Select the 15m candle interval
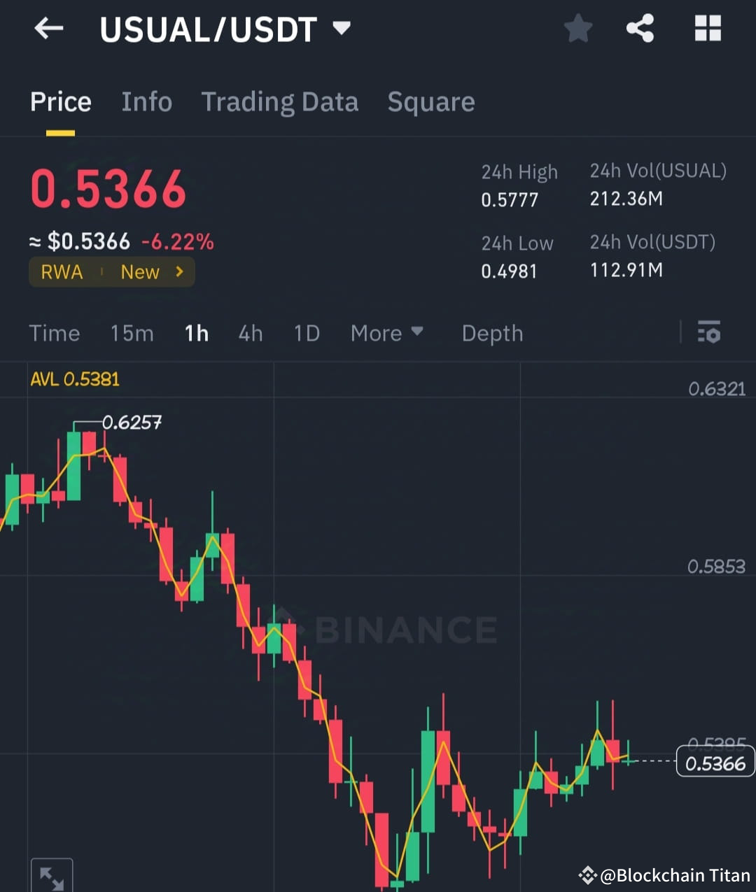 coord(132,333)
